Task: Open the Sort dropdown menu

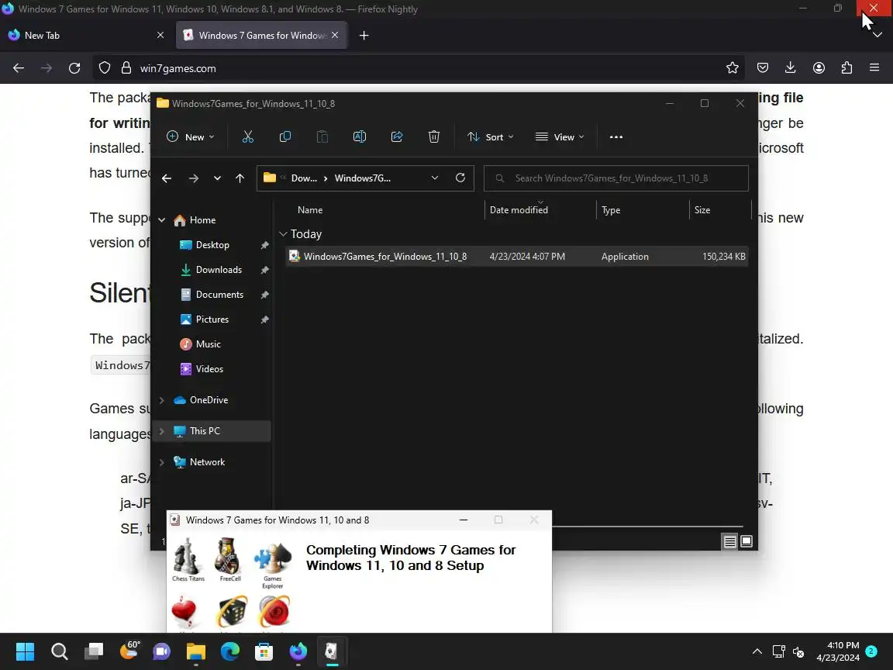Action: (x=491, y=136)
